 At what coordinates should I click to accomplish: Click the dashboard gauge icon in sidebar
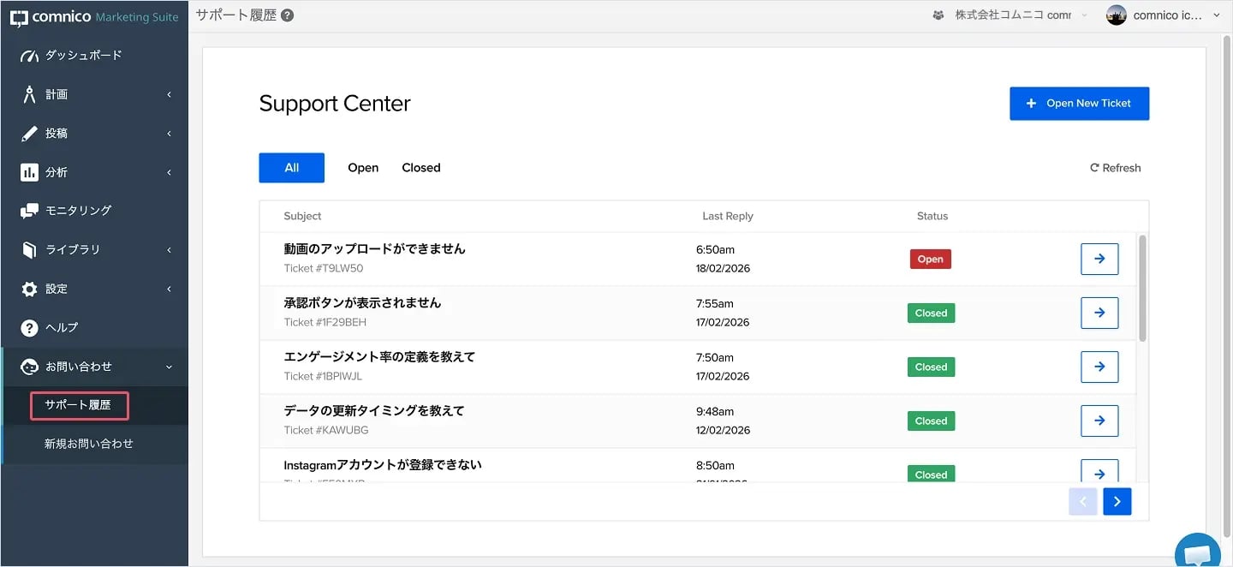pyautogui.click(x=30, y=56)
